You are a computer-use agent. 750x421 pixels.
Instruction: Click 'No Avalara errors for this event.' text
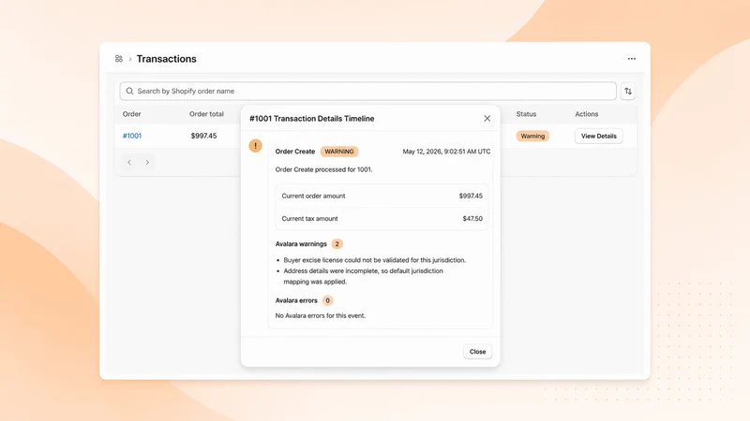(321, 315)
